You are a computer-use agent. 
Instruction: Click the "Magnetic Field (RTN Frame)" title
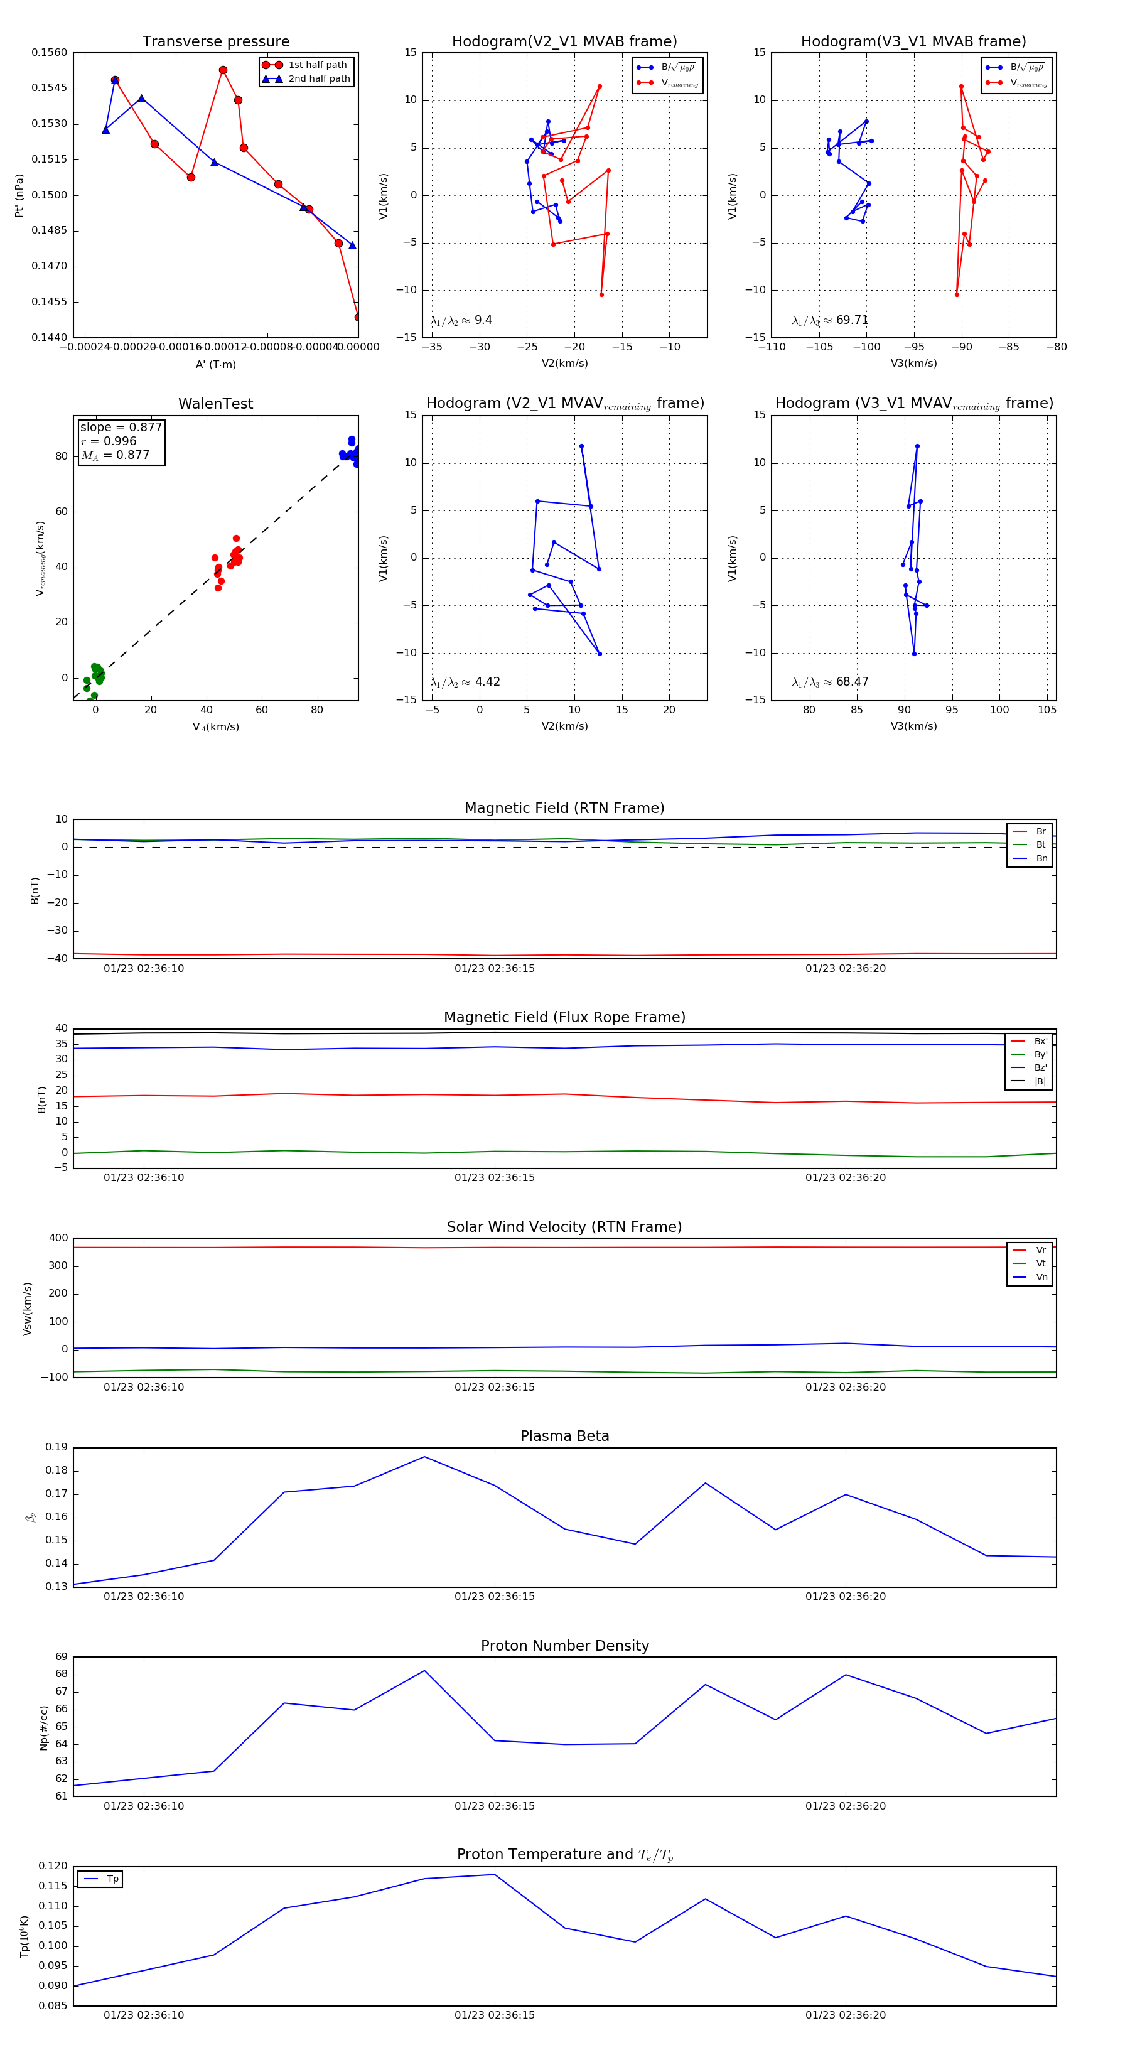click(564, 808)
